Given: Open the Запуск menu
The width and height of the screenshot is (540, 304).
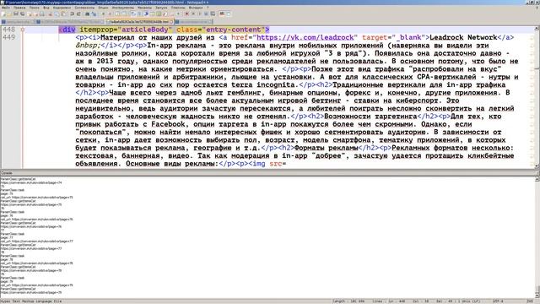Looking at the screenshot, I should [161, 8].
